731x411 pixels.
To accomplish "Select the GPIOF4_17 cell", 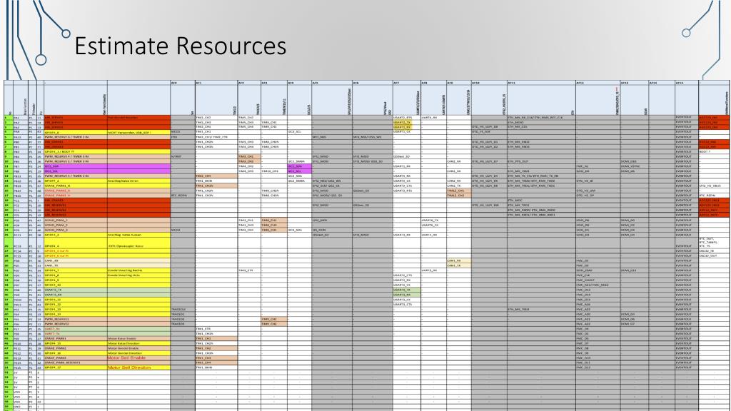I will (x=76, y=367).
